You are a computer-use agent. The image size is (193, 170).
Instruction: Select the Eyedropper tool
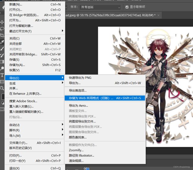[x=2, y=42]
